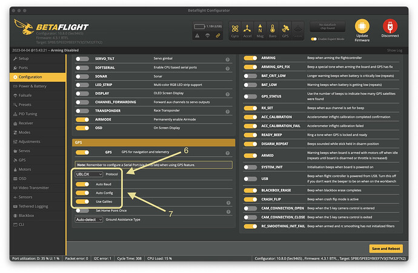Screen dimensions: 418x273
Task: Click the GPS sensor status icon
Action: point(285,28)
